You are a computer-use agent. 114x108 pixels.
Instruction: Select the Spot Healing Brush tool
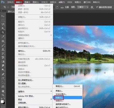3,41
